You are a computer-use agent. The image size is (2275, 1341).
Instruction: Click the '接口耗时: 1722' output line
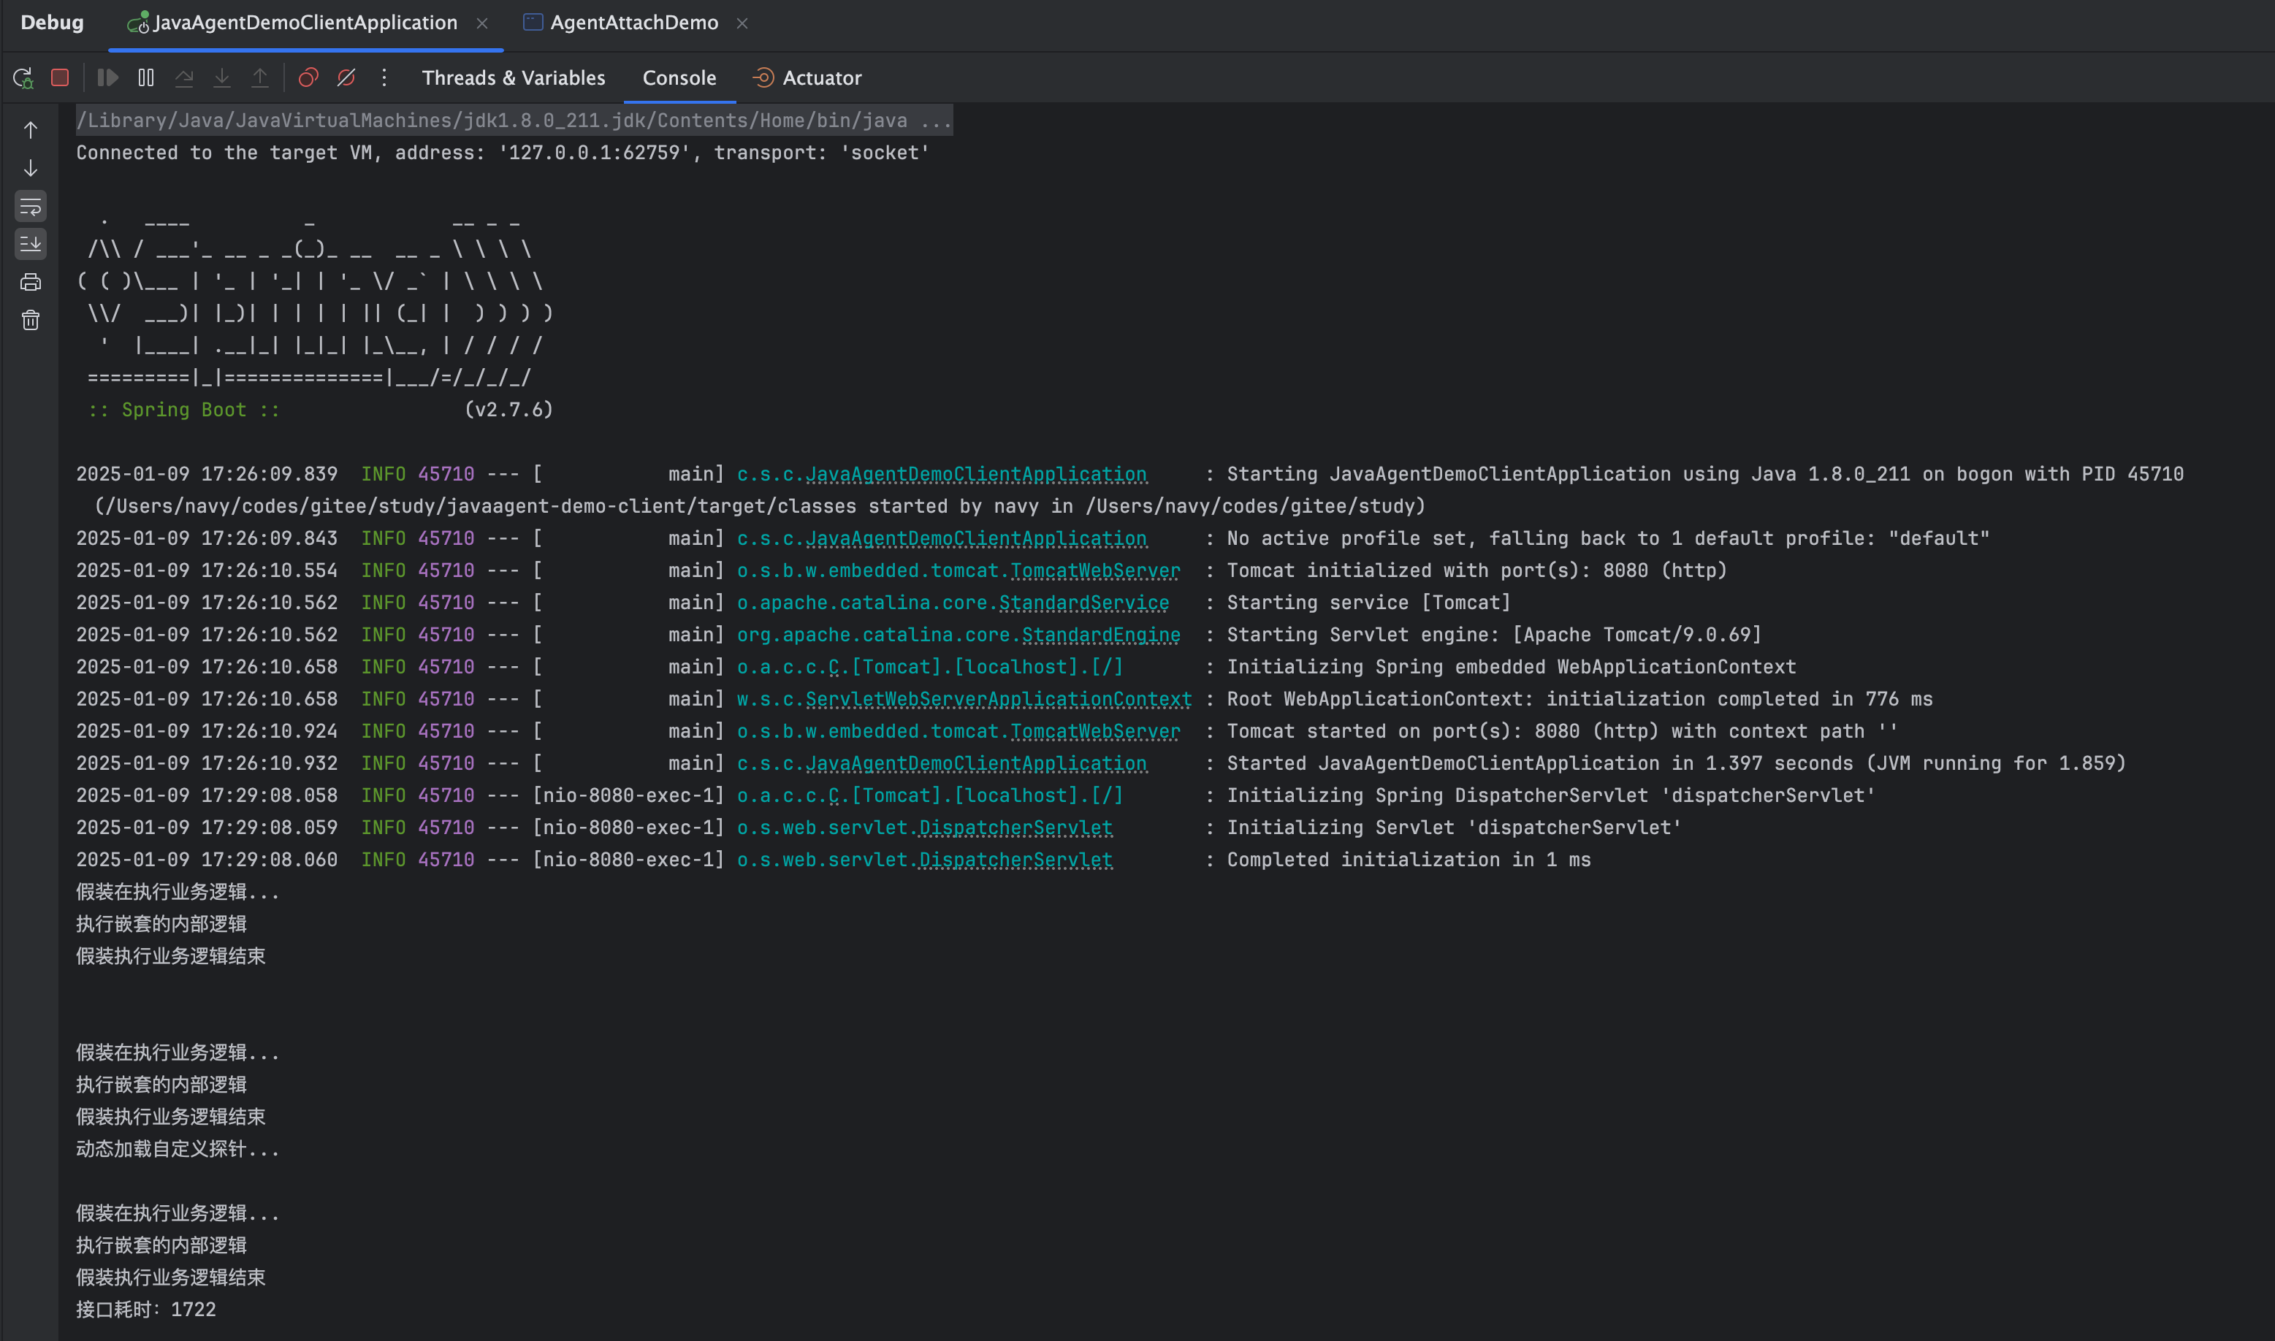pos(146,1310)
